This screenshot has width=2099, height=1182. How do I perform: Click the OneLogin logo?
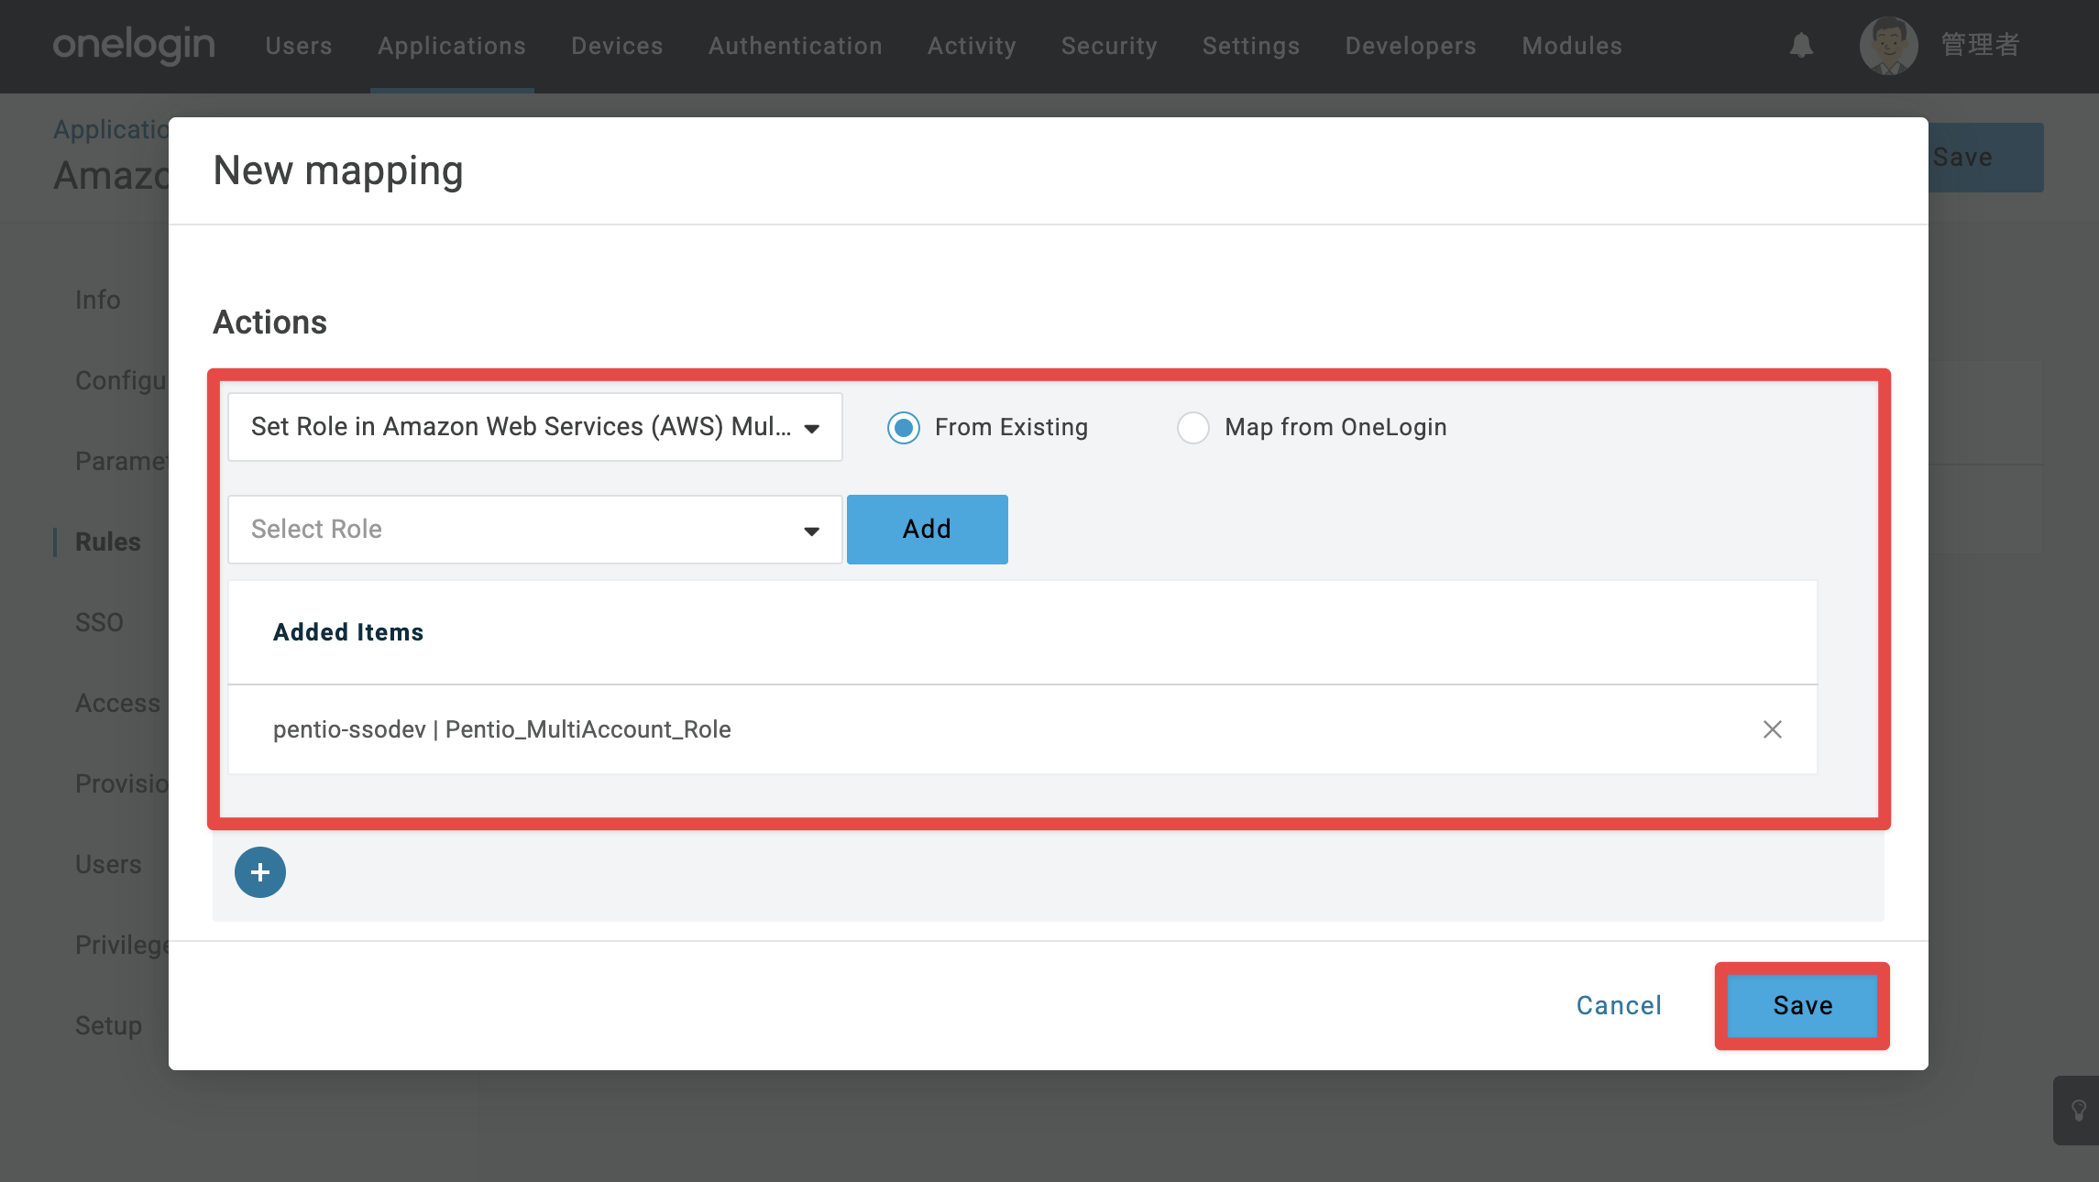tap(134, 45)
